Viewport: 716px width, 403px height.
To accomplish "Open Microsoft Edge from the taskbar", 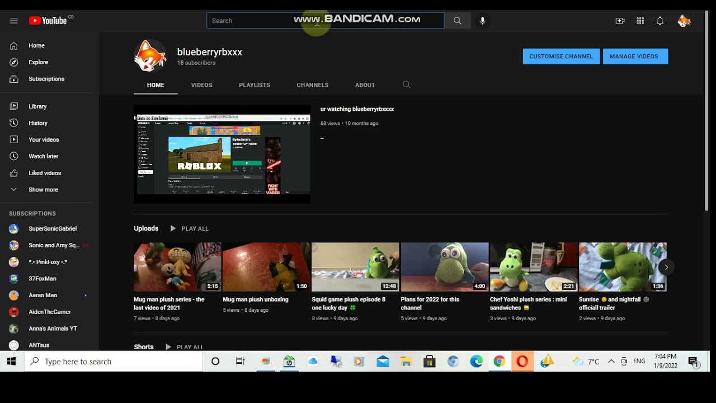I will click(476, 362).
